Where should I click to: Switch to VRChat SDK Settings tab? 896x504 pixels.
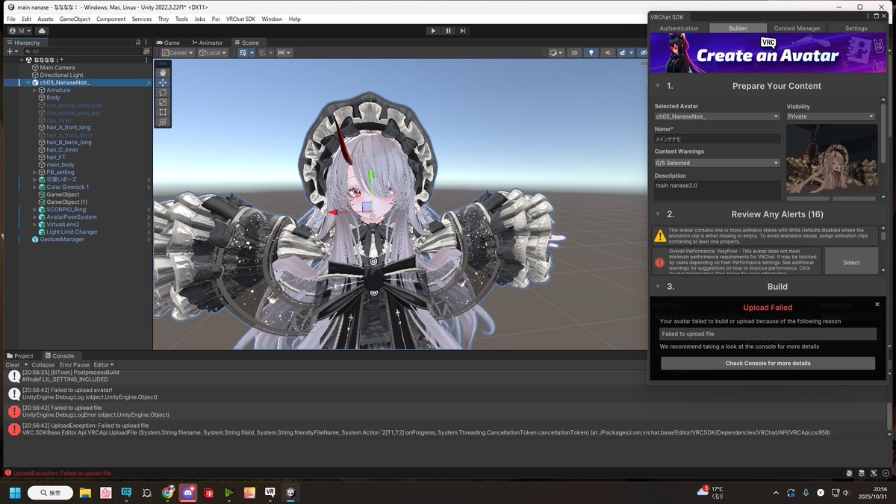(856, 28)
